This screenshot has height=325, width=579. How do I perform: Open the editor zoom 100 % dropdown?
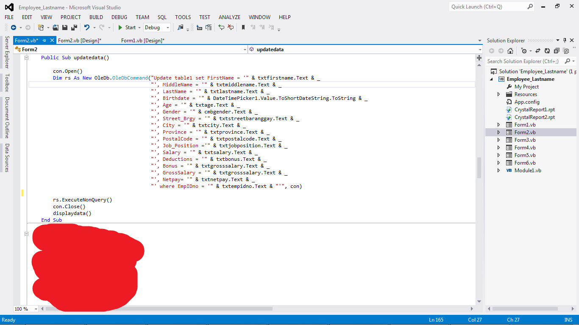(x=36, y=309)
